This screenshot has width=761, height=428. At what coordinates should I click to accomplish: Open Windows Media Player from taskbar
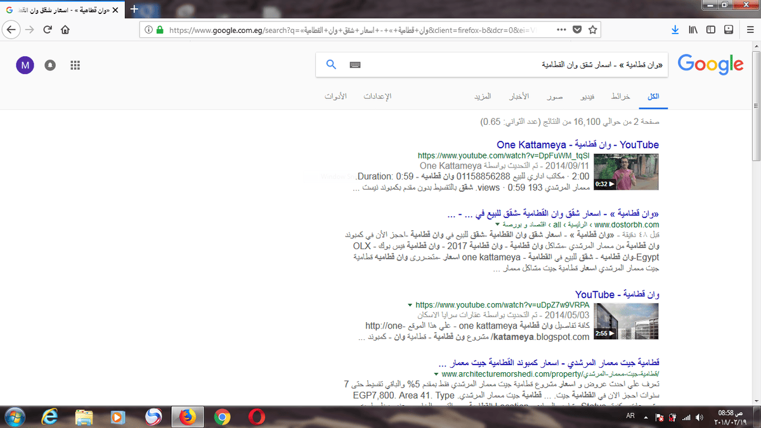tap(119, 417)
